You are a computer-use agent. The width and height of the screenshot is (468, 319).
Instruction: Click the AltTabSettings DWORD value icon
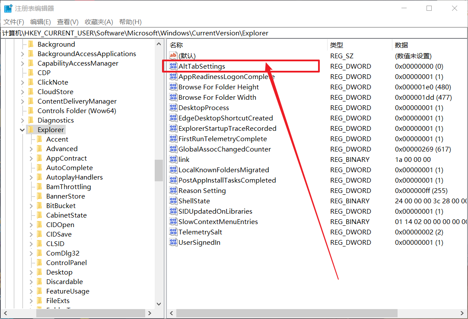click(x=173, y=66)
